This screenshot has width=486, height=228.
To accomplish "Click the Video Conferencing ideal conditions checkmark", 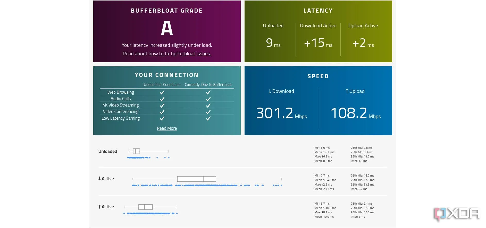I will coord(162,112).
